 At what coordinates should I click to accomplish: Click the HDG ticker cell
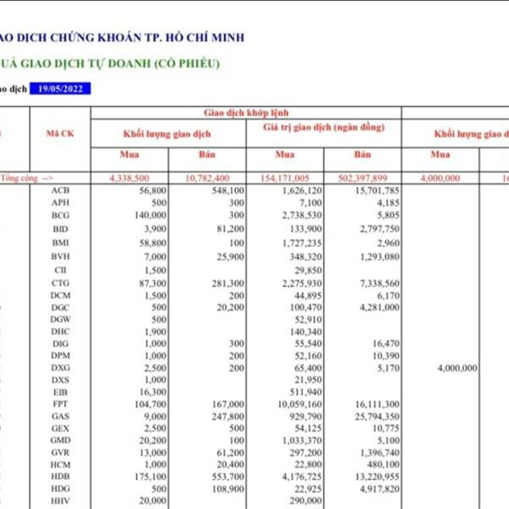pos(60,489)
